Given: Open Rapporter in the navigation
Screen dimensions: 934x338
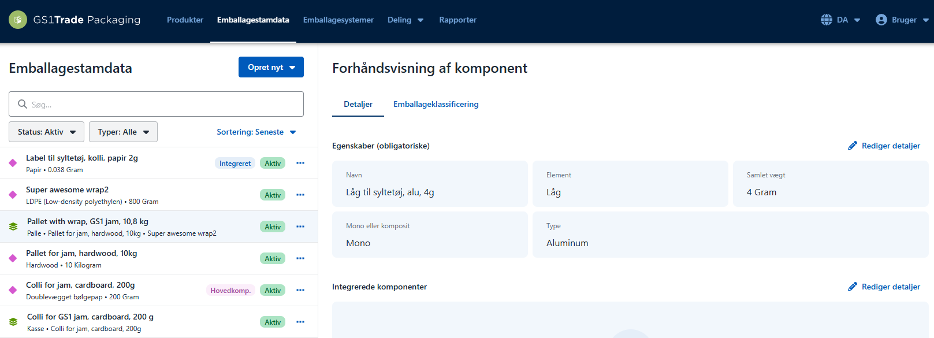Looking at the screenshot, I should tap(457, 20).
